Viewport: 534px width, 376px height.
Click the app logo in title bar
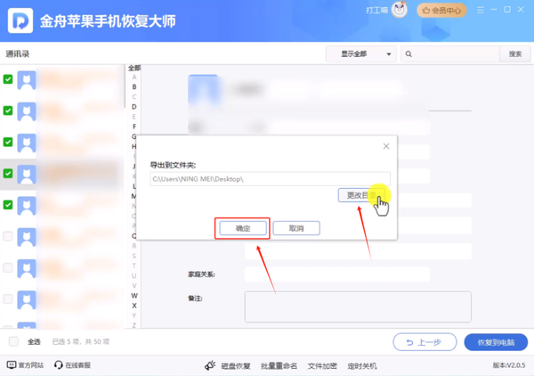pyautogui.click(x=20, y=20)
